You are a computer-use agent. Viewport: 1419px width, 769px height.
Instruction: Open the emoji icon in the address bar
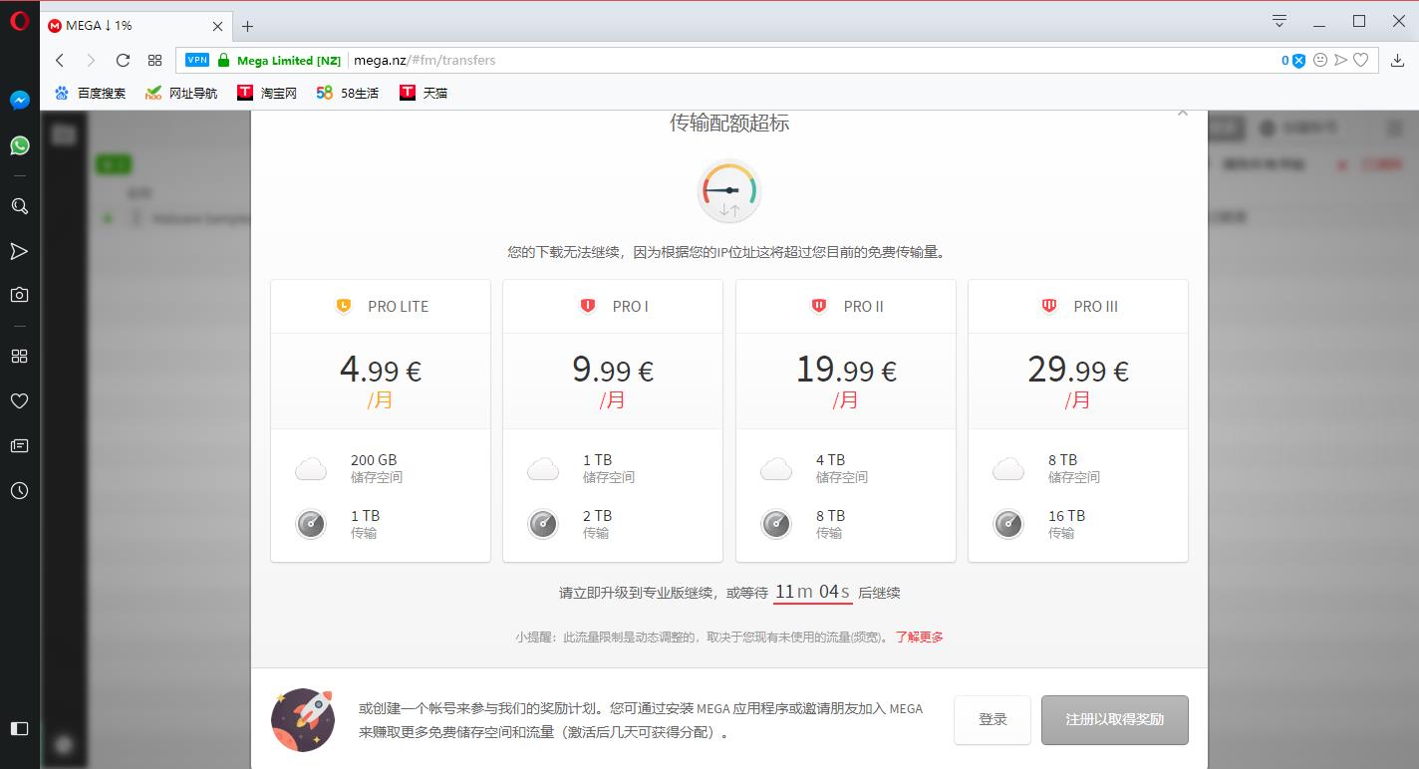[x=1320, y=60]
